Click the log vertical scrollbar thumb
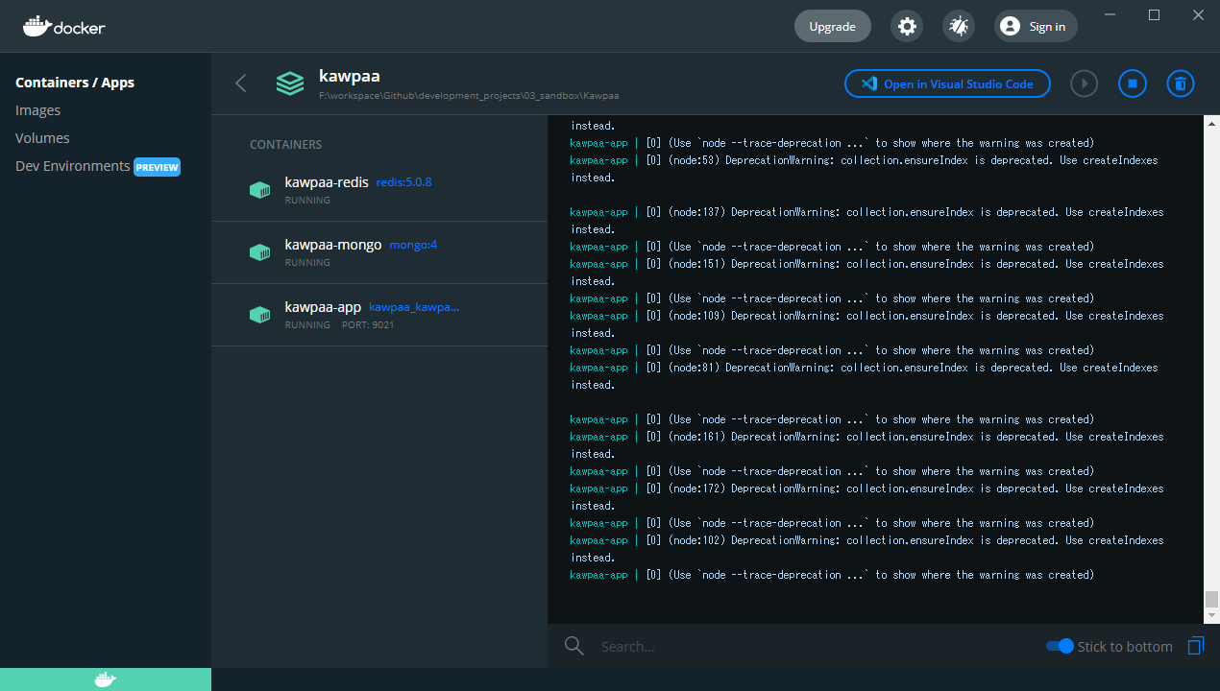The height and width of the screenshot is (691, 1220). click(1211, 600)
